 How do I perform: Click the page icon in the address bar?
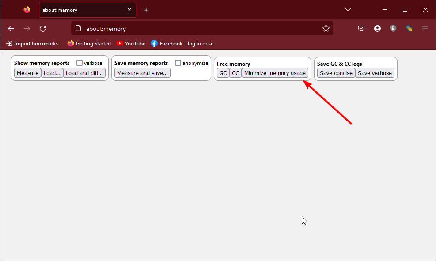78,29
